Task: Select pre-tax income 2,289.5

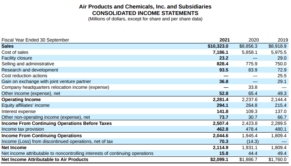Action: click(279, 123)
